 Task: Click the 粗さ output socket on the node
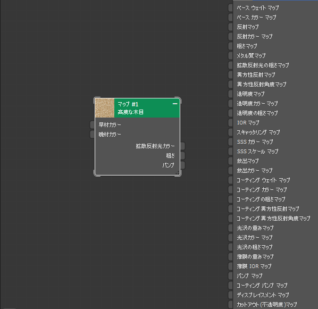point(182,156)
